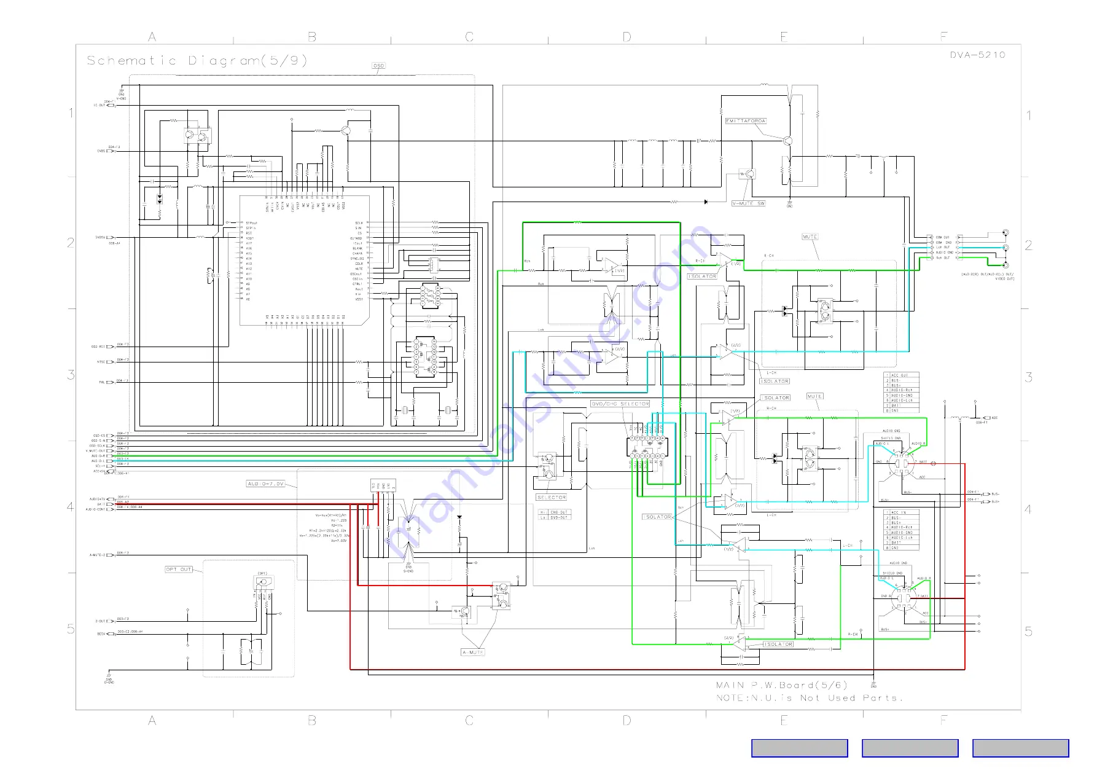Screen dimensions: 1097x776
Task: Click the "DVA-5210" model label
Action: click(x=977, y=55)
